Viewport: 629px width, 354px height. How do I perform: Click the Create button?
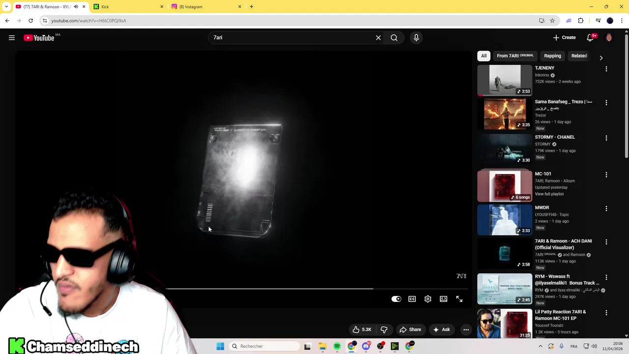pyautogui.click(x=564, y=38)
